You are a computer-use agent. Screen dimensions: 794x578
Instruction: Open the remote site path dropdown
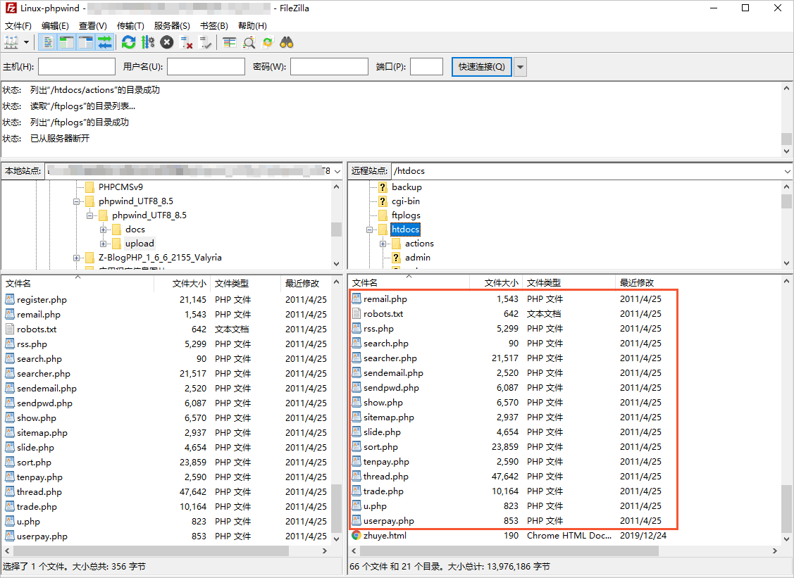[x=788, y=172]
